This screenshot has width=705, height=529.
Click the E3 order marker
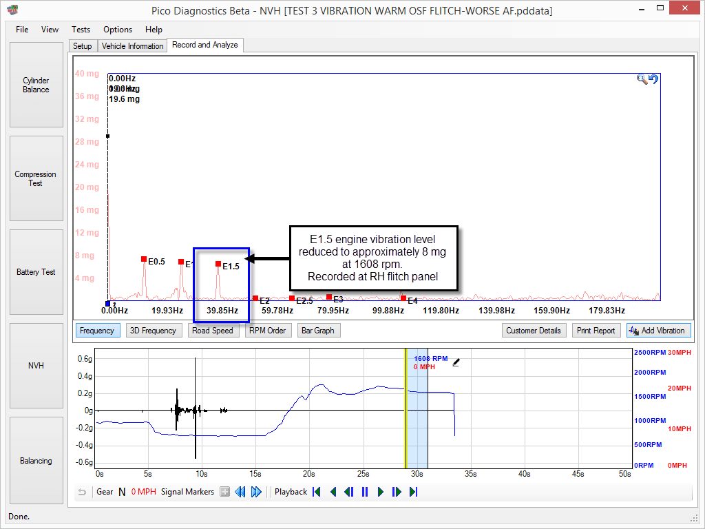pyautogui.click(x=329, y=297)
